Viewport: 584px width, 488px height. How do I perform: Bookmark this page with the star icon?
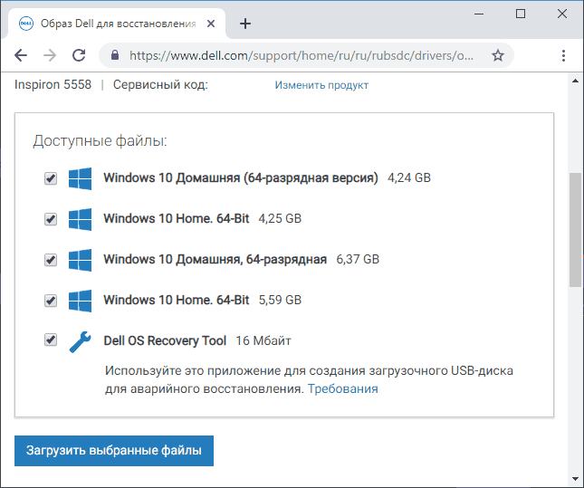497,55
